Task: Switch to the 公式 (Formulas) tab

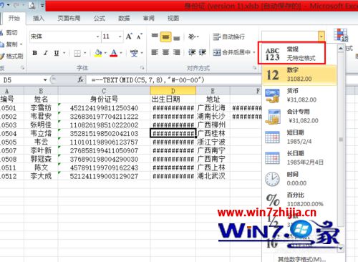Action: click(100, 19)
